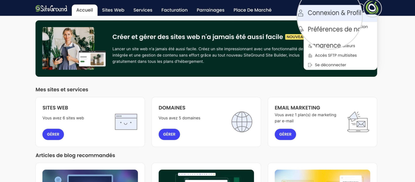Click the globe icon in Domaines card
The height and width of the screenshot is (182, 415).
[x=242, y=122]
